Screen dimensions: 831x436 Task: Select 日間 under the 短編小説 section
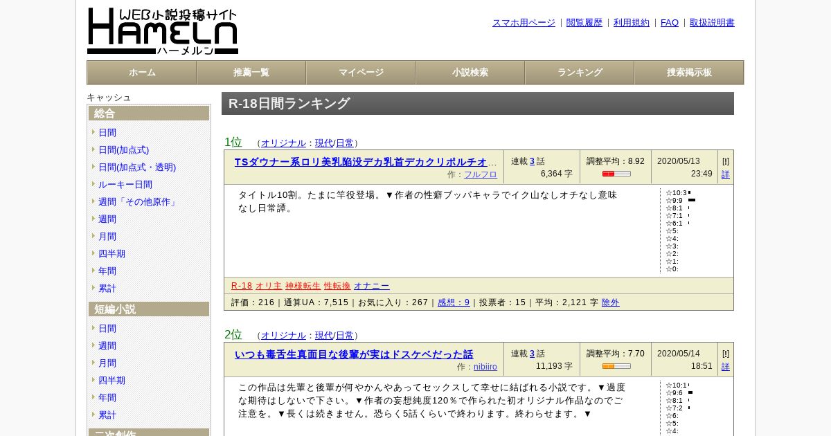click(x=107, y=329)
